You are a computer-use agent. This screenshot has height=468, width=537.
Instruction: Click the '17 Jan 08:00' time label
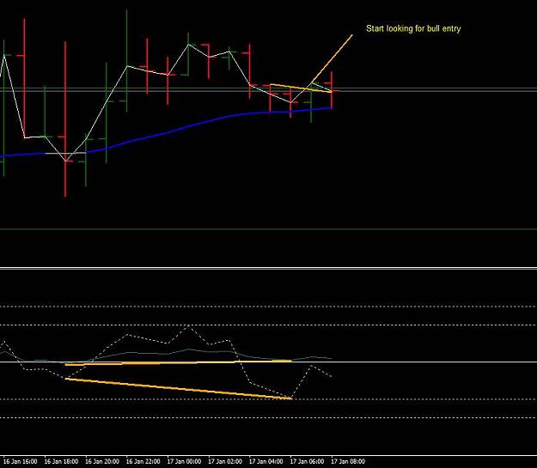(348, 461)
